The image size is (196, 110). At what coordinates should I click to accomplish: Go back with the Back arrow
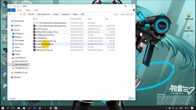pos(10,14)
